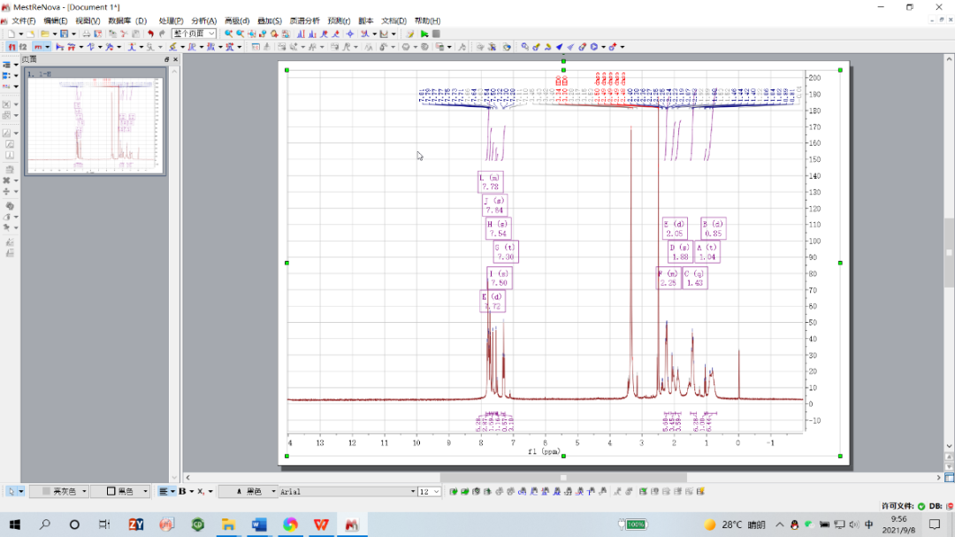
Task: Float the pages panel with undock button
Action: (x=167, y=59)
